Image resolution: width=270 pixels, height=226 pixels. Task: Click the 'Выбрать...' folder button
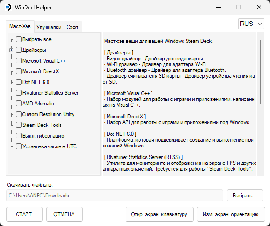click(x=245, y=196)
